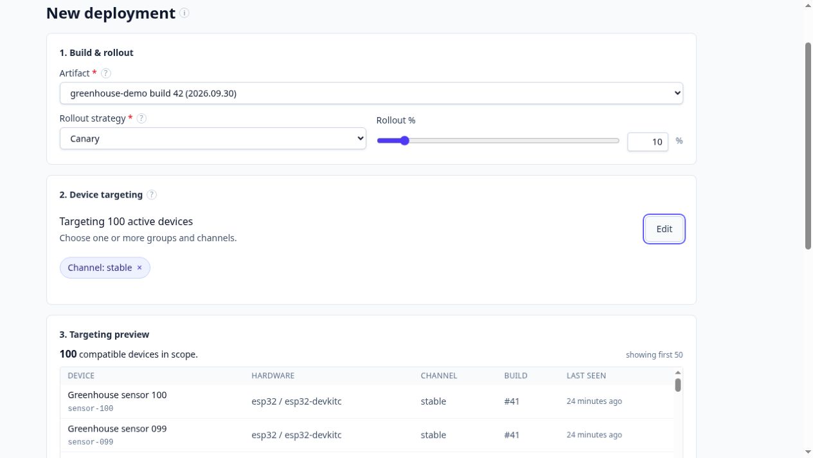
Task: Click LAST SEEN column header
Action: pyautogui.click(x=586, y=376)
